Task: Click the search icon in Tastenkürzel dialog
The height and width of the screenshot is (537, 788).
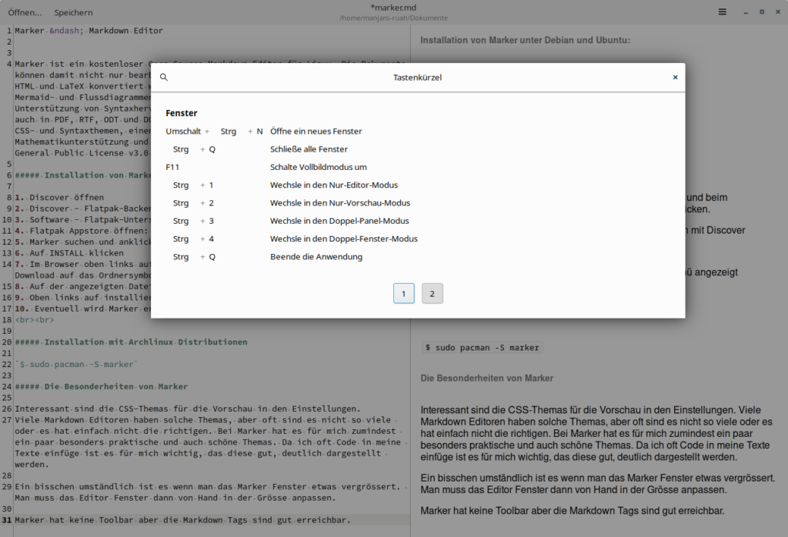Action: [x=164, y=78]
